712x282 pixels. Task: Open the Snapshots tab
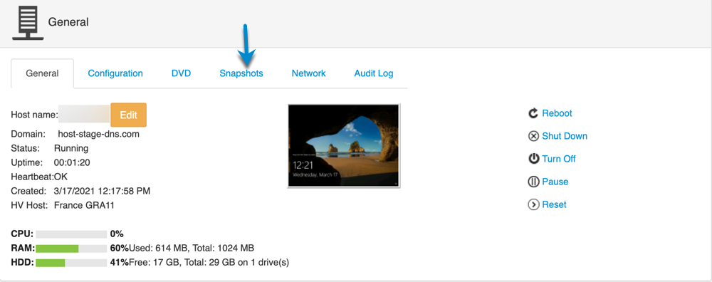(241, 73)
